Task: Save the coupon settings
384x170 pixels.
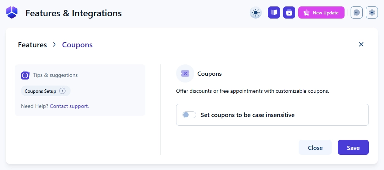Action: [x=353, y=148]
